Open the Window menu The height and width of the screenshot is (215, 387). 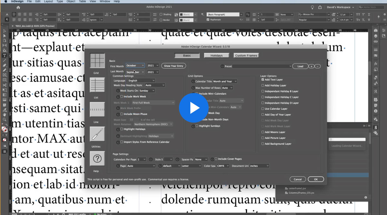coord(105,1)
